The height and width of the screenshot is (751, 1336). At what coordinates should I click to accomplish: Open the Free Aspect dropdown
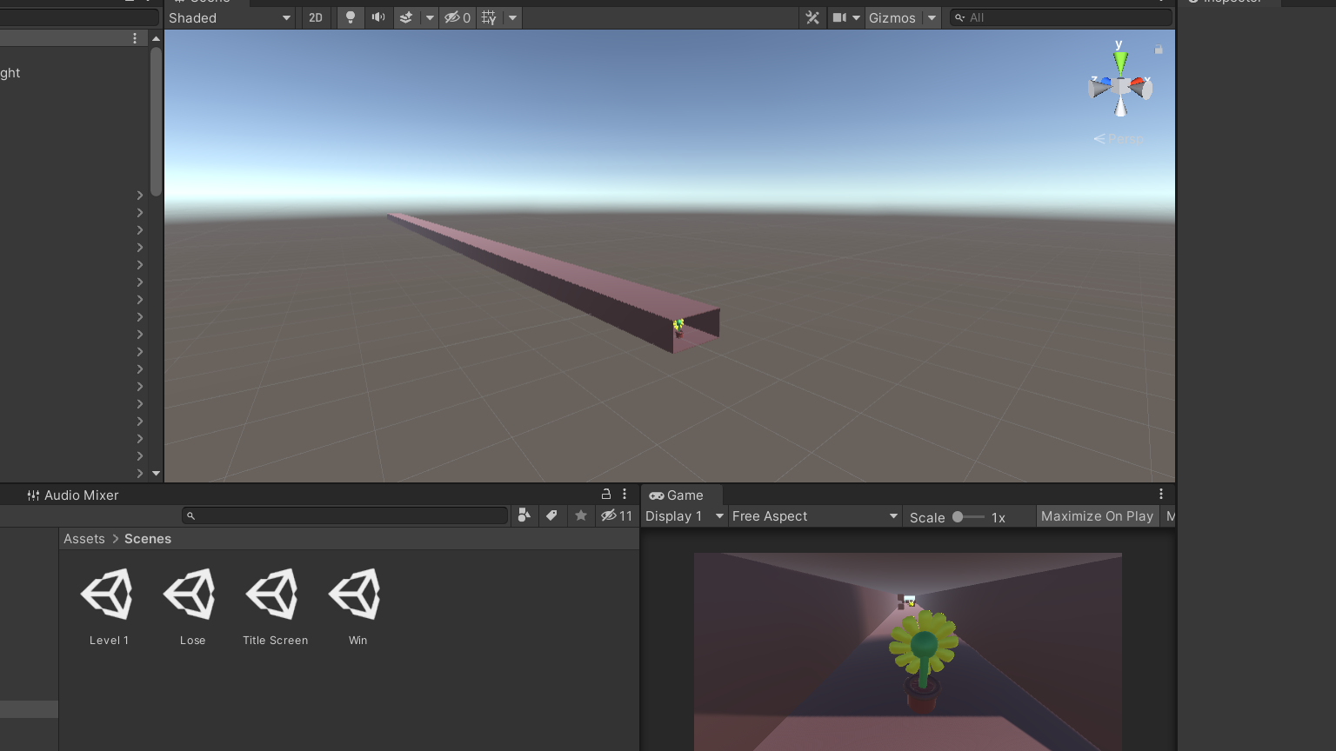[x=815, y=516]
